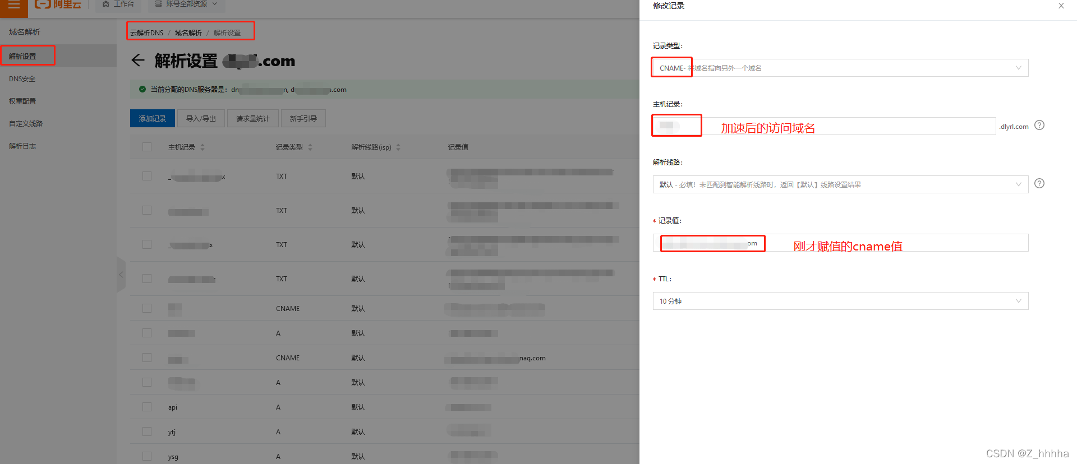Open help icon next to 主机记录 field

1039,125
